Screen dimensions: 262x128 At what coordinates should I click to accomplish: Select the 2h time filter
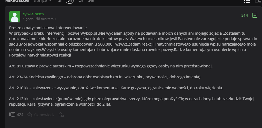(x=60, y=1)
